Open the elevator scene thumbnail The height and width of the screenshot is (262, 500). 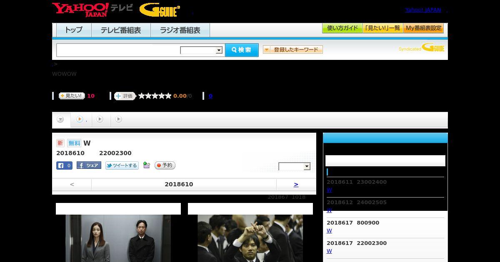point(118,238)
